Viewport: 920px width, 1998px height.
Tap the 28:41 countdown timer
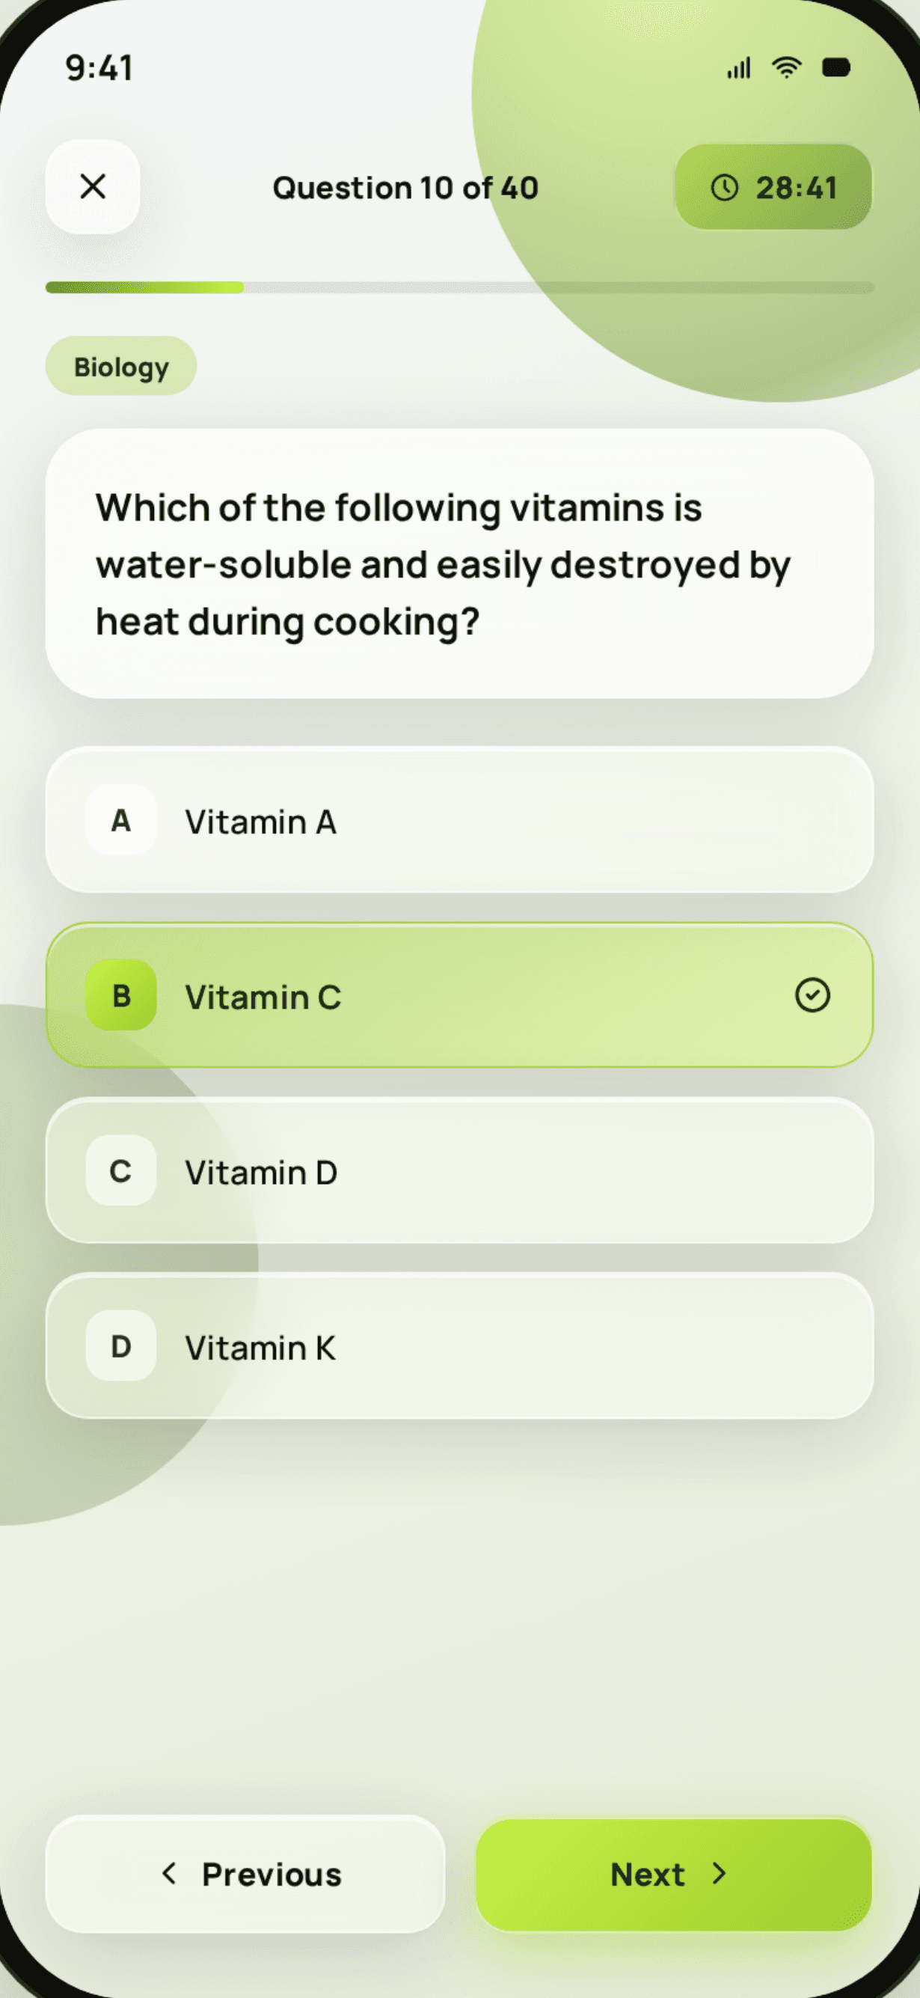point(773,187)
